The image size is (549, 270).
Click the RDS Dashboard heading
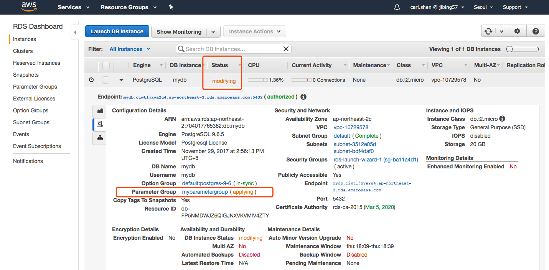point(38,26)
